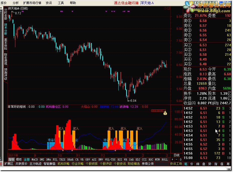Screen dimensions: 233x172
Task: Switch to 财务透视 side tab
Action: [6, 59]
